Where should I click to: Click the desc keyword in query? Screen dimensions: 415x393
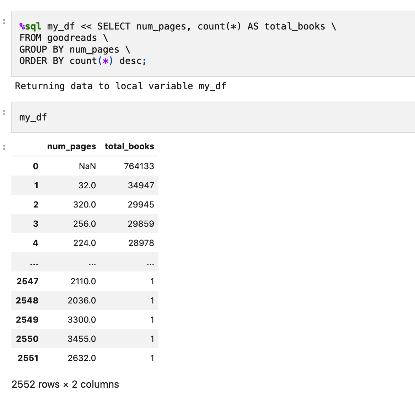[130, 61]
